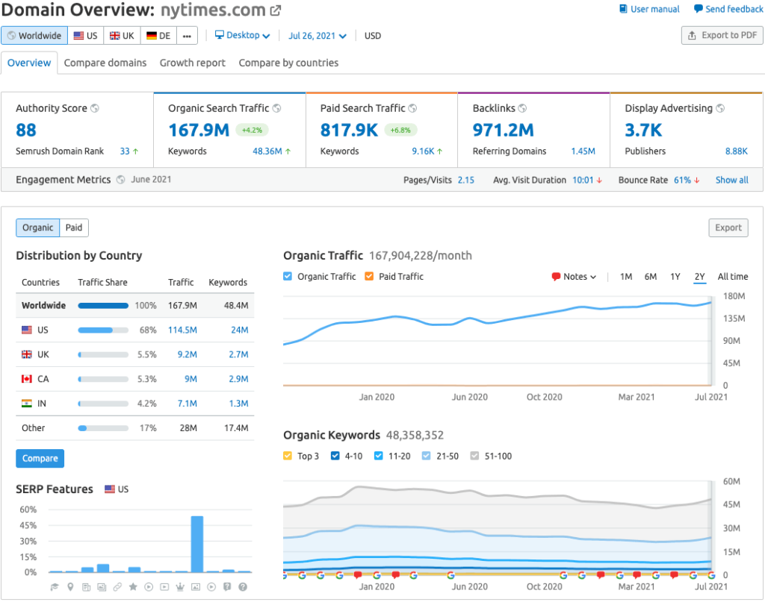
Task: Click the first red note marker on keywords chart
Action: click(x=358, y=575)
